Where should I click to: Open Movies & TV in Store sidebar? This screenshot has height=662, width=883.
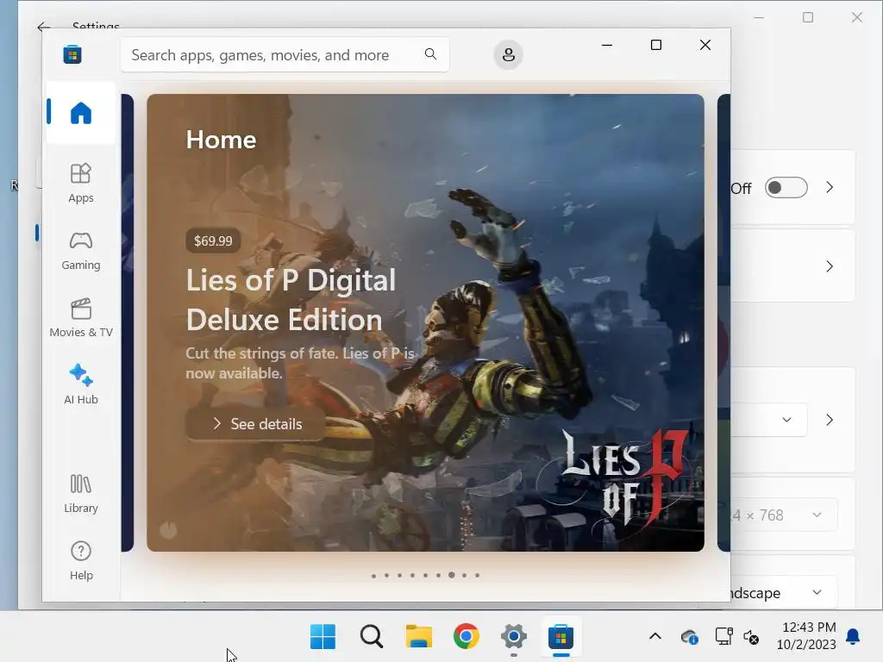pyautogui.click(x=81, y=317)
